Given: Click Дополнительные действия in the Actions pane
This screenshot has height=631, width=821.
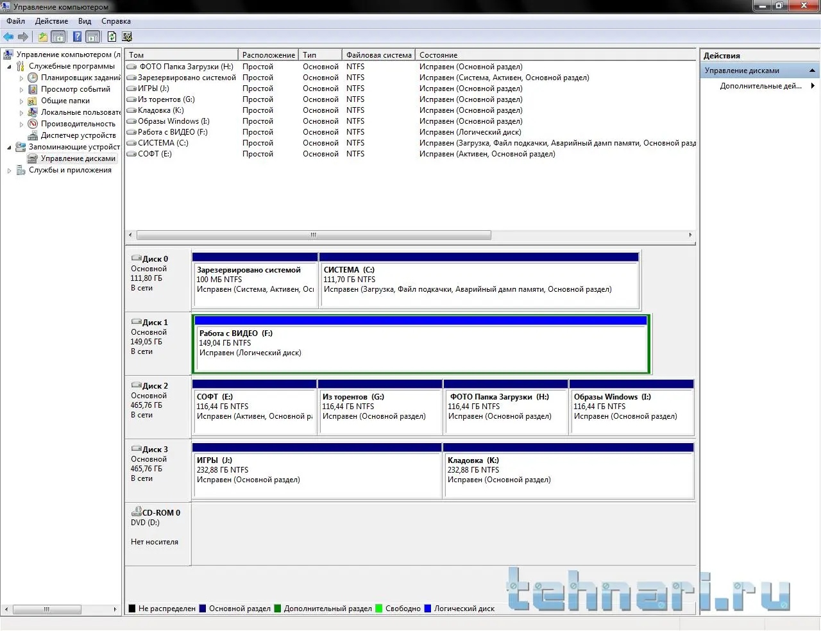Looking at the screenshot, I should coord(761,86).
